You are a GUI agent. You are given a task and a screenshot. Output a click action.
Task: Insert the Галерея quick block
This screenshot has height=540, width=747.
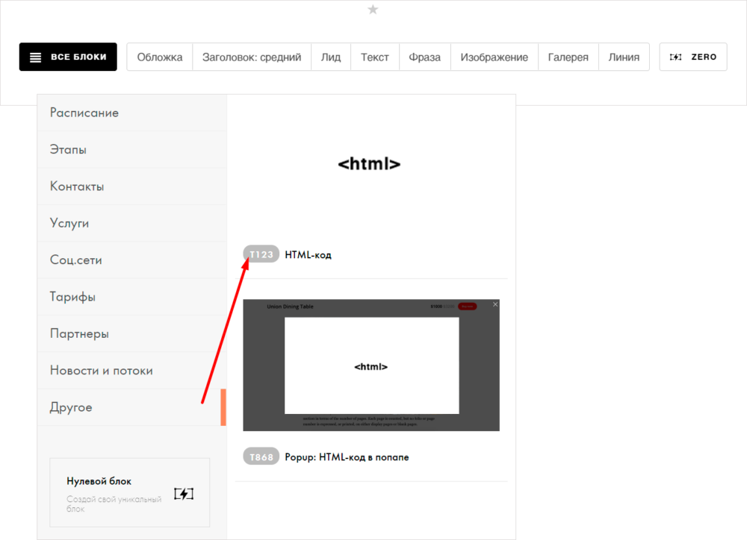tap(568, 57)
